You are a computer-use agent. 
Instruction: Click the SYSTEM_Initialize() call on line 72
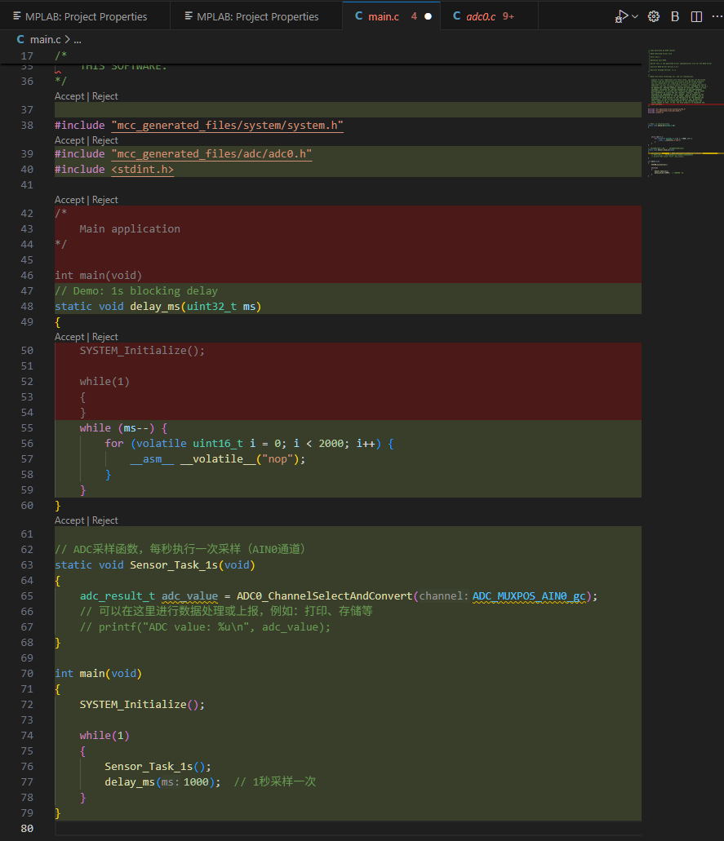(x=142, y=704)
